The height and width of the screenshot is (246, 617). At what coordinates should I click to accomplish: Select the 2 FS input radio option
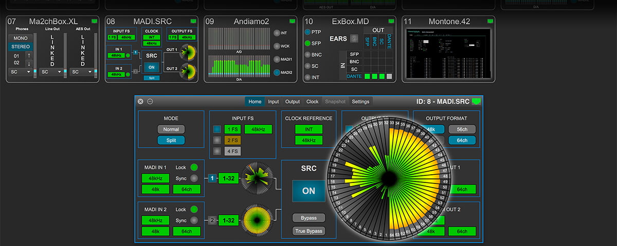tap(216, 140)
